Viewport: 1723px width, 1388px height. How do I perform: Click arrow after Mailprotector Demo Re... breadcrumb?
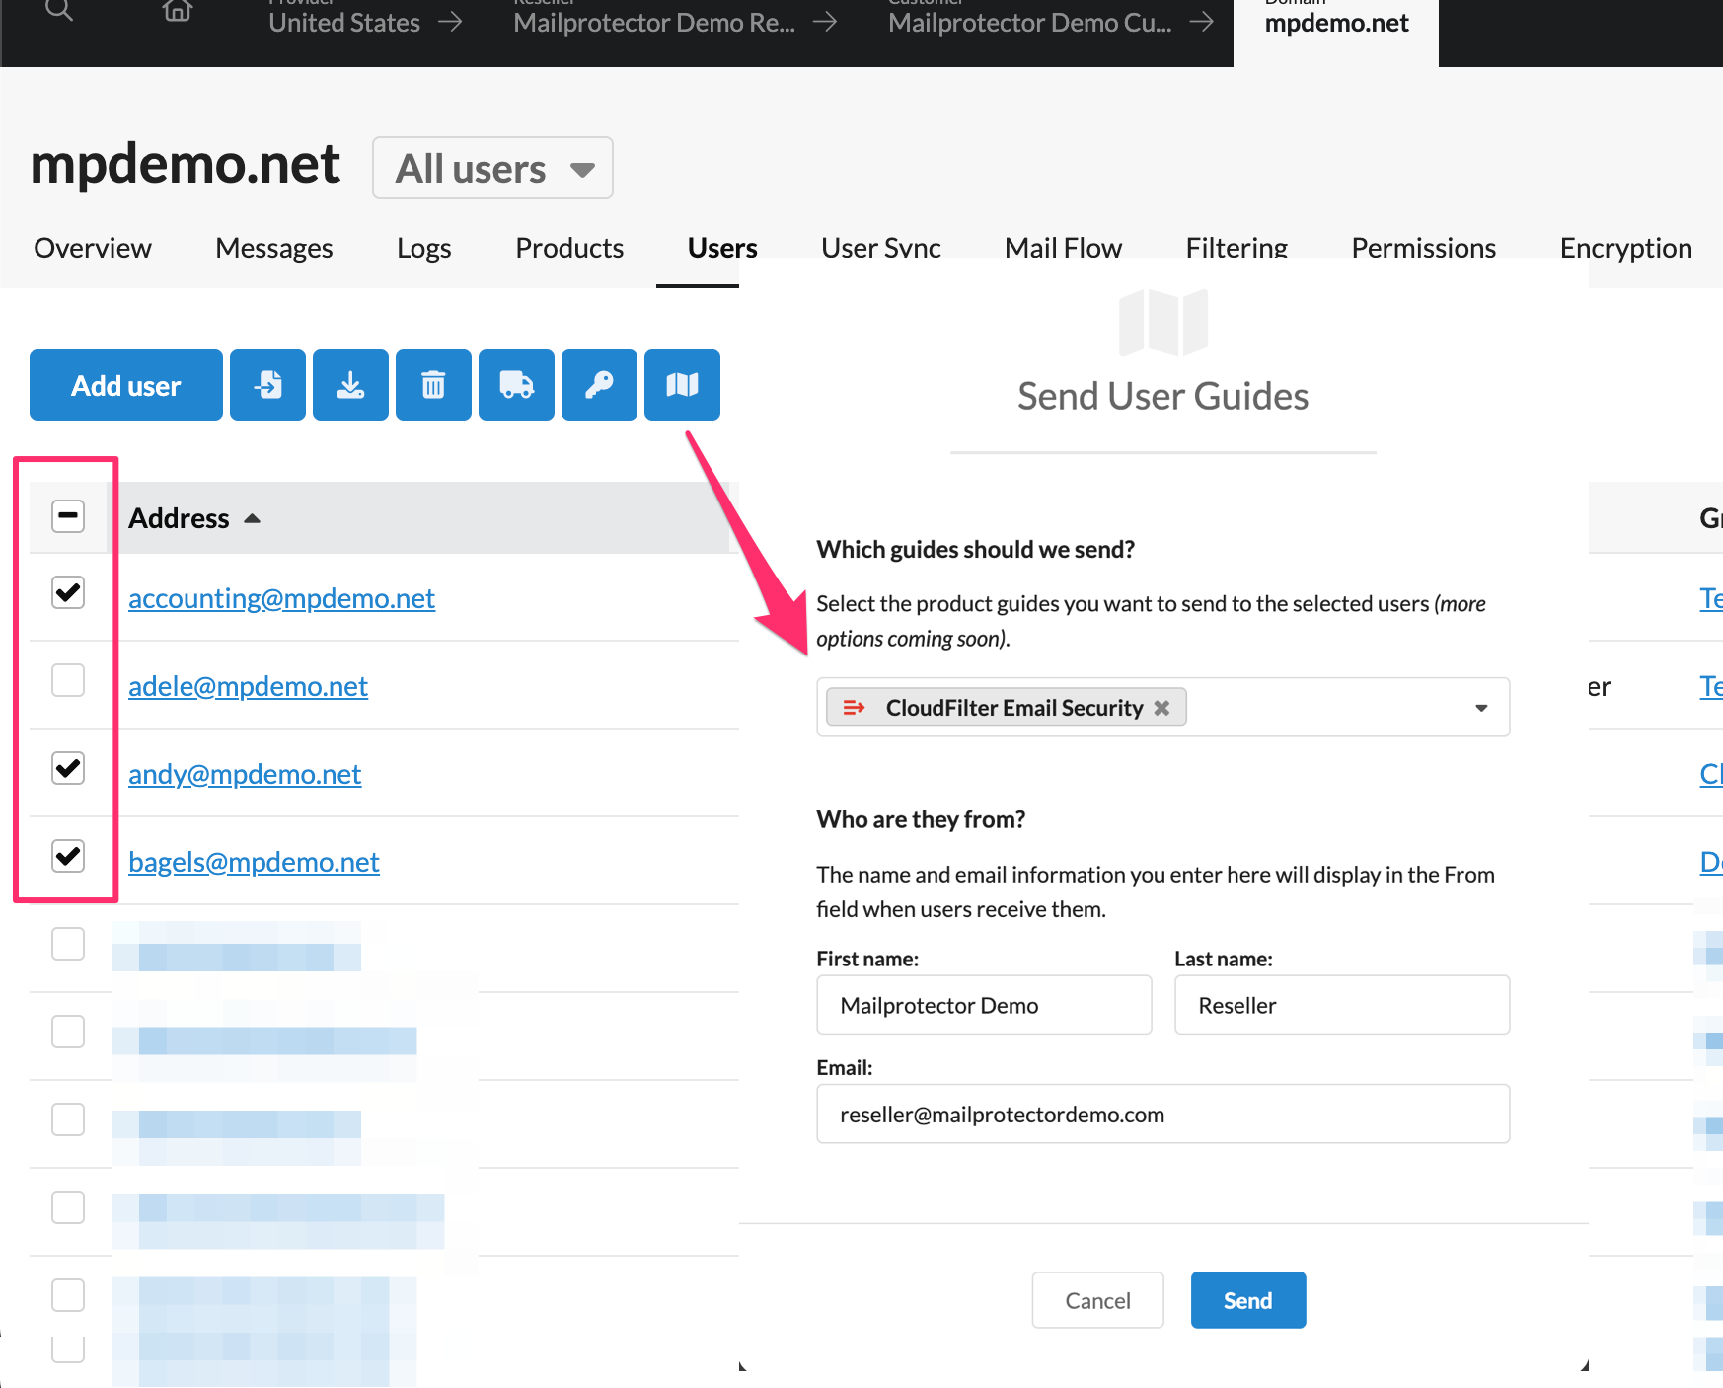tap(825, 22)
